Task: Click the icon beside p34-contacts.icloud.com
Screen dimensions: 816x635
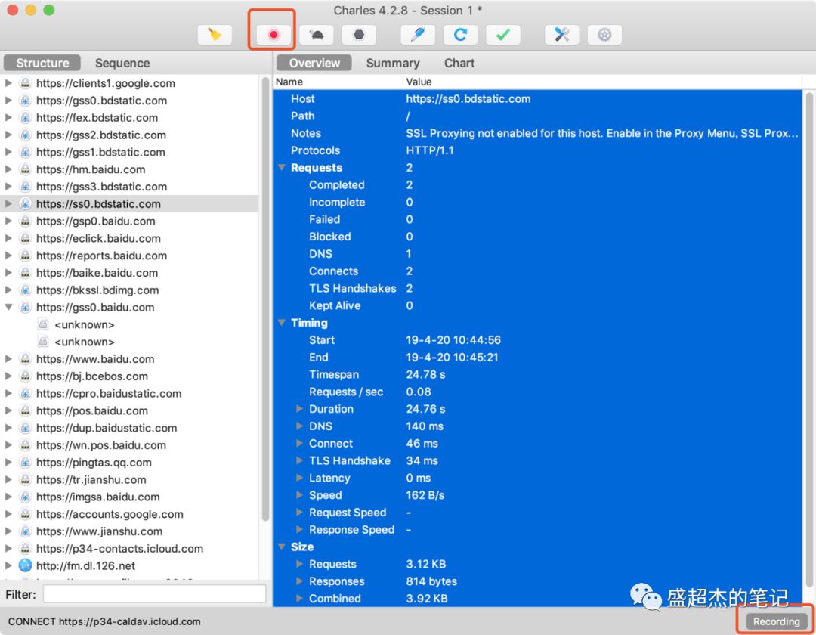Action: (25, 548)
